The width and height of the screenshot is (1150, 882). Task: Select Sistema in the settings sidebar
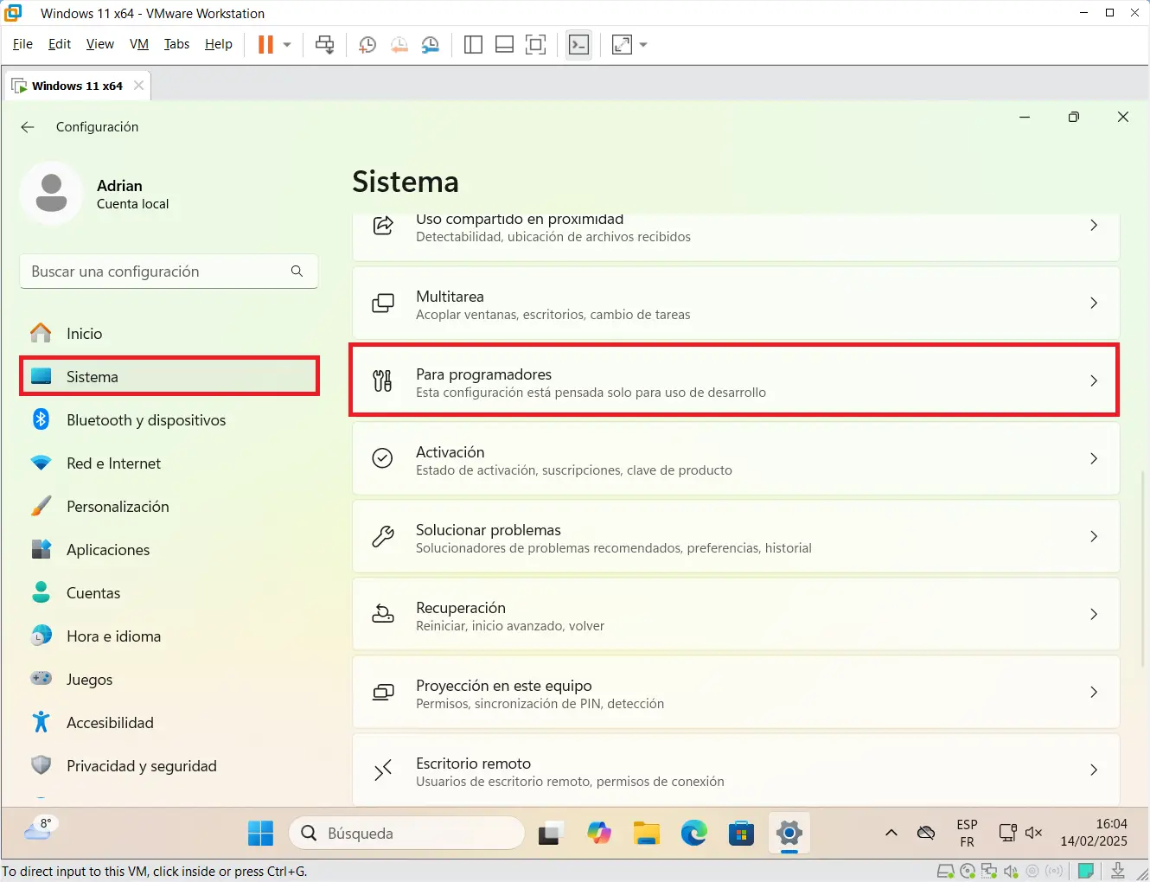tap(169, 377)
